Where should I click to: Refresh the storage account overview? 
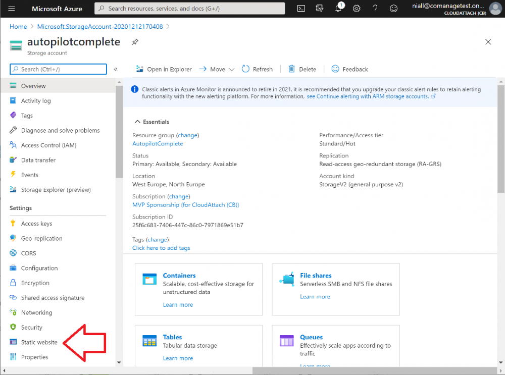click(x=258, y=69)
